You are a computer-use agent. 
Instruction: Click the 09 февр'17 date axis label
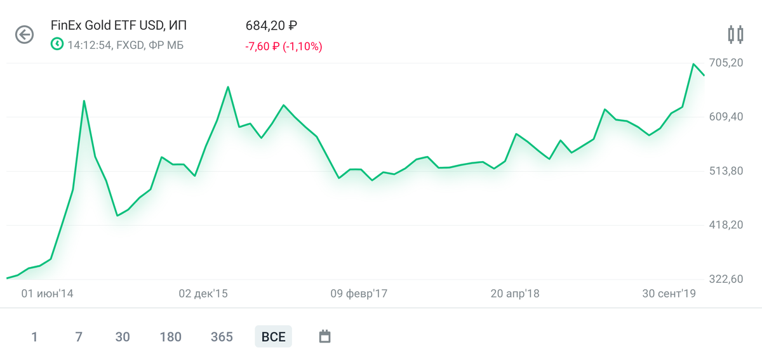[359, 294]
